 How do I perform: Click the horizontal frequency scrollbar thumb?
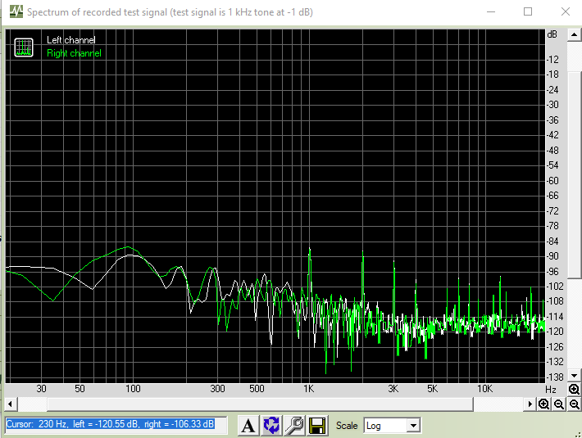[260, 404]
